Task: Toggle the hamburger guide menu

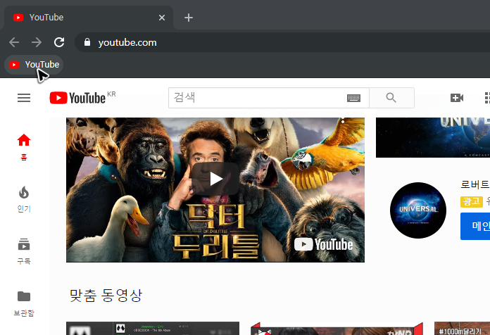Action: coord(24,98)
